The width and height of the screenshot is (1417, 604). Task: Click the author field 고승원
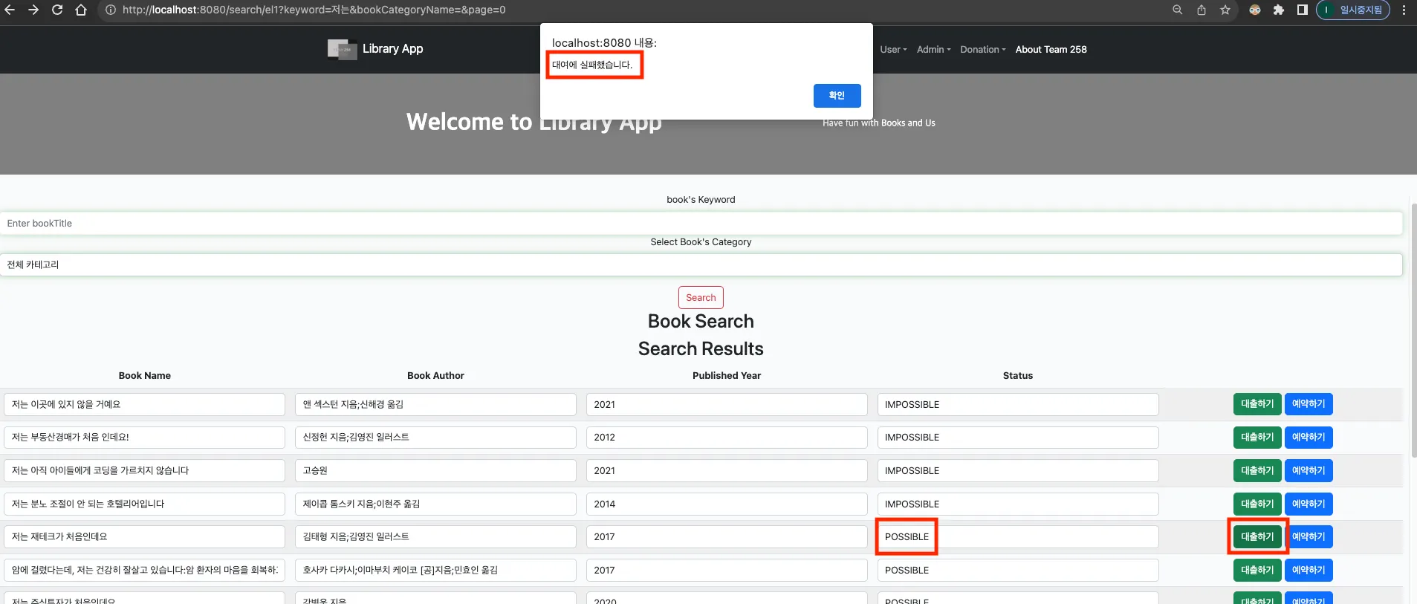tap(435, 471)
